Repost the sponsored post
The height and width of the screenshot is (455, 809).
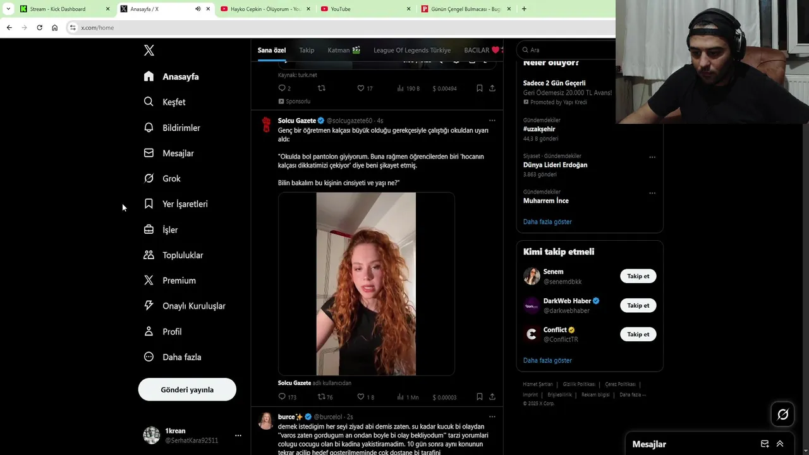tap(321, 88)
